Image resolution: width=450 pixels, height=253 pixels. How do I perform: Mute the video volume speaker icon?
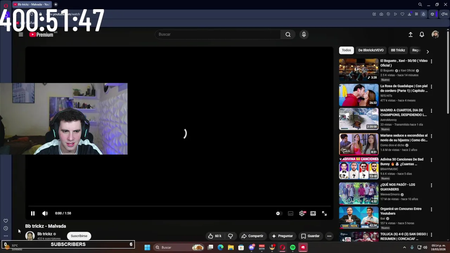point(45,213)
